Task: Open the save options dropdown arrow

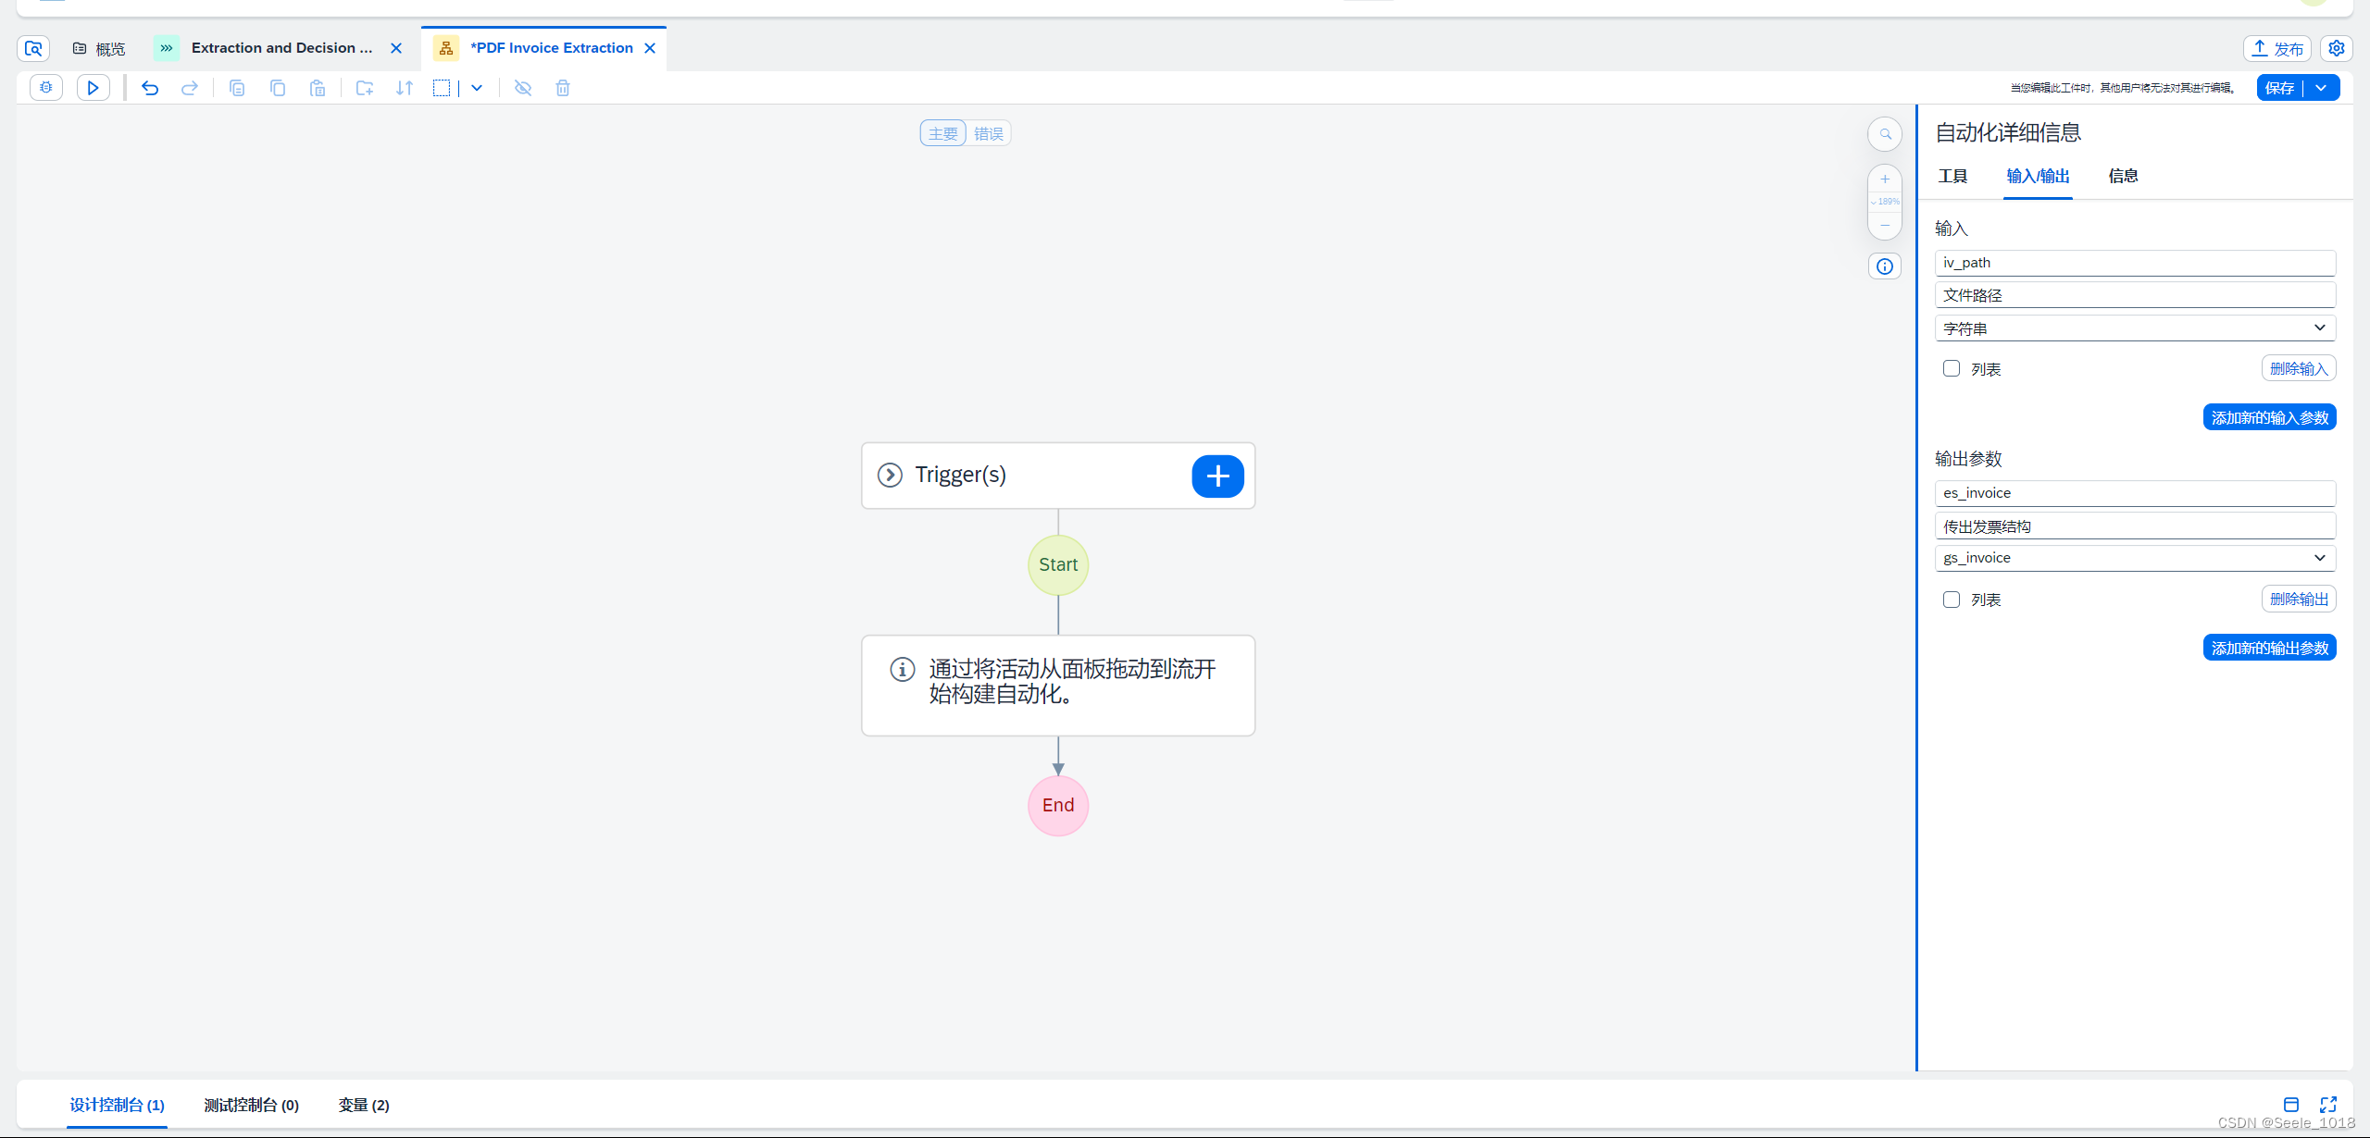Action: [x=2322, y=88]
